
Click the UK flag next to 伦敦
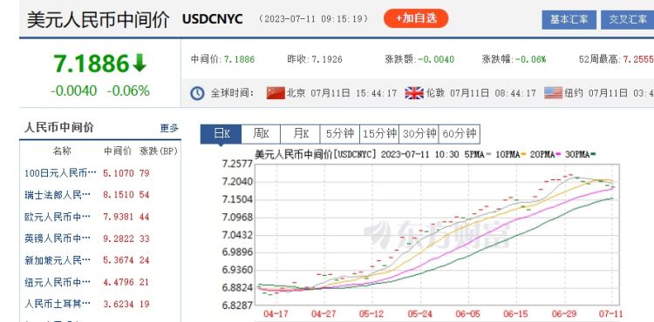(414, 93)
